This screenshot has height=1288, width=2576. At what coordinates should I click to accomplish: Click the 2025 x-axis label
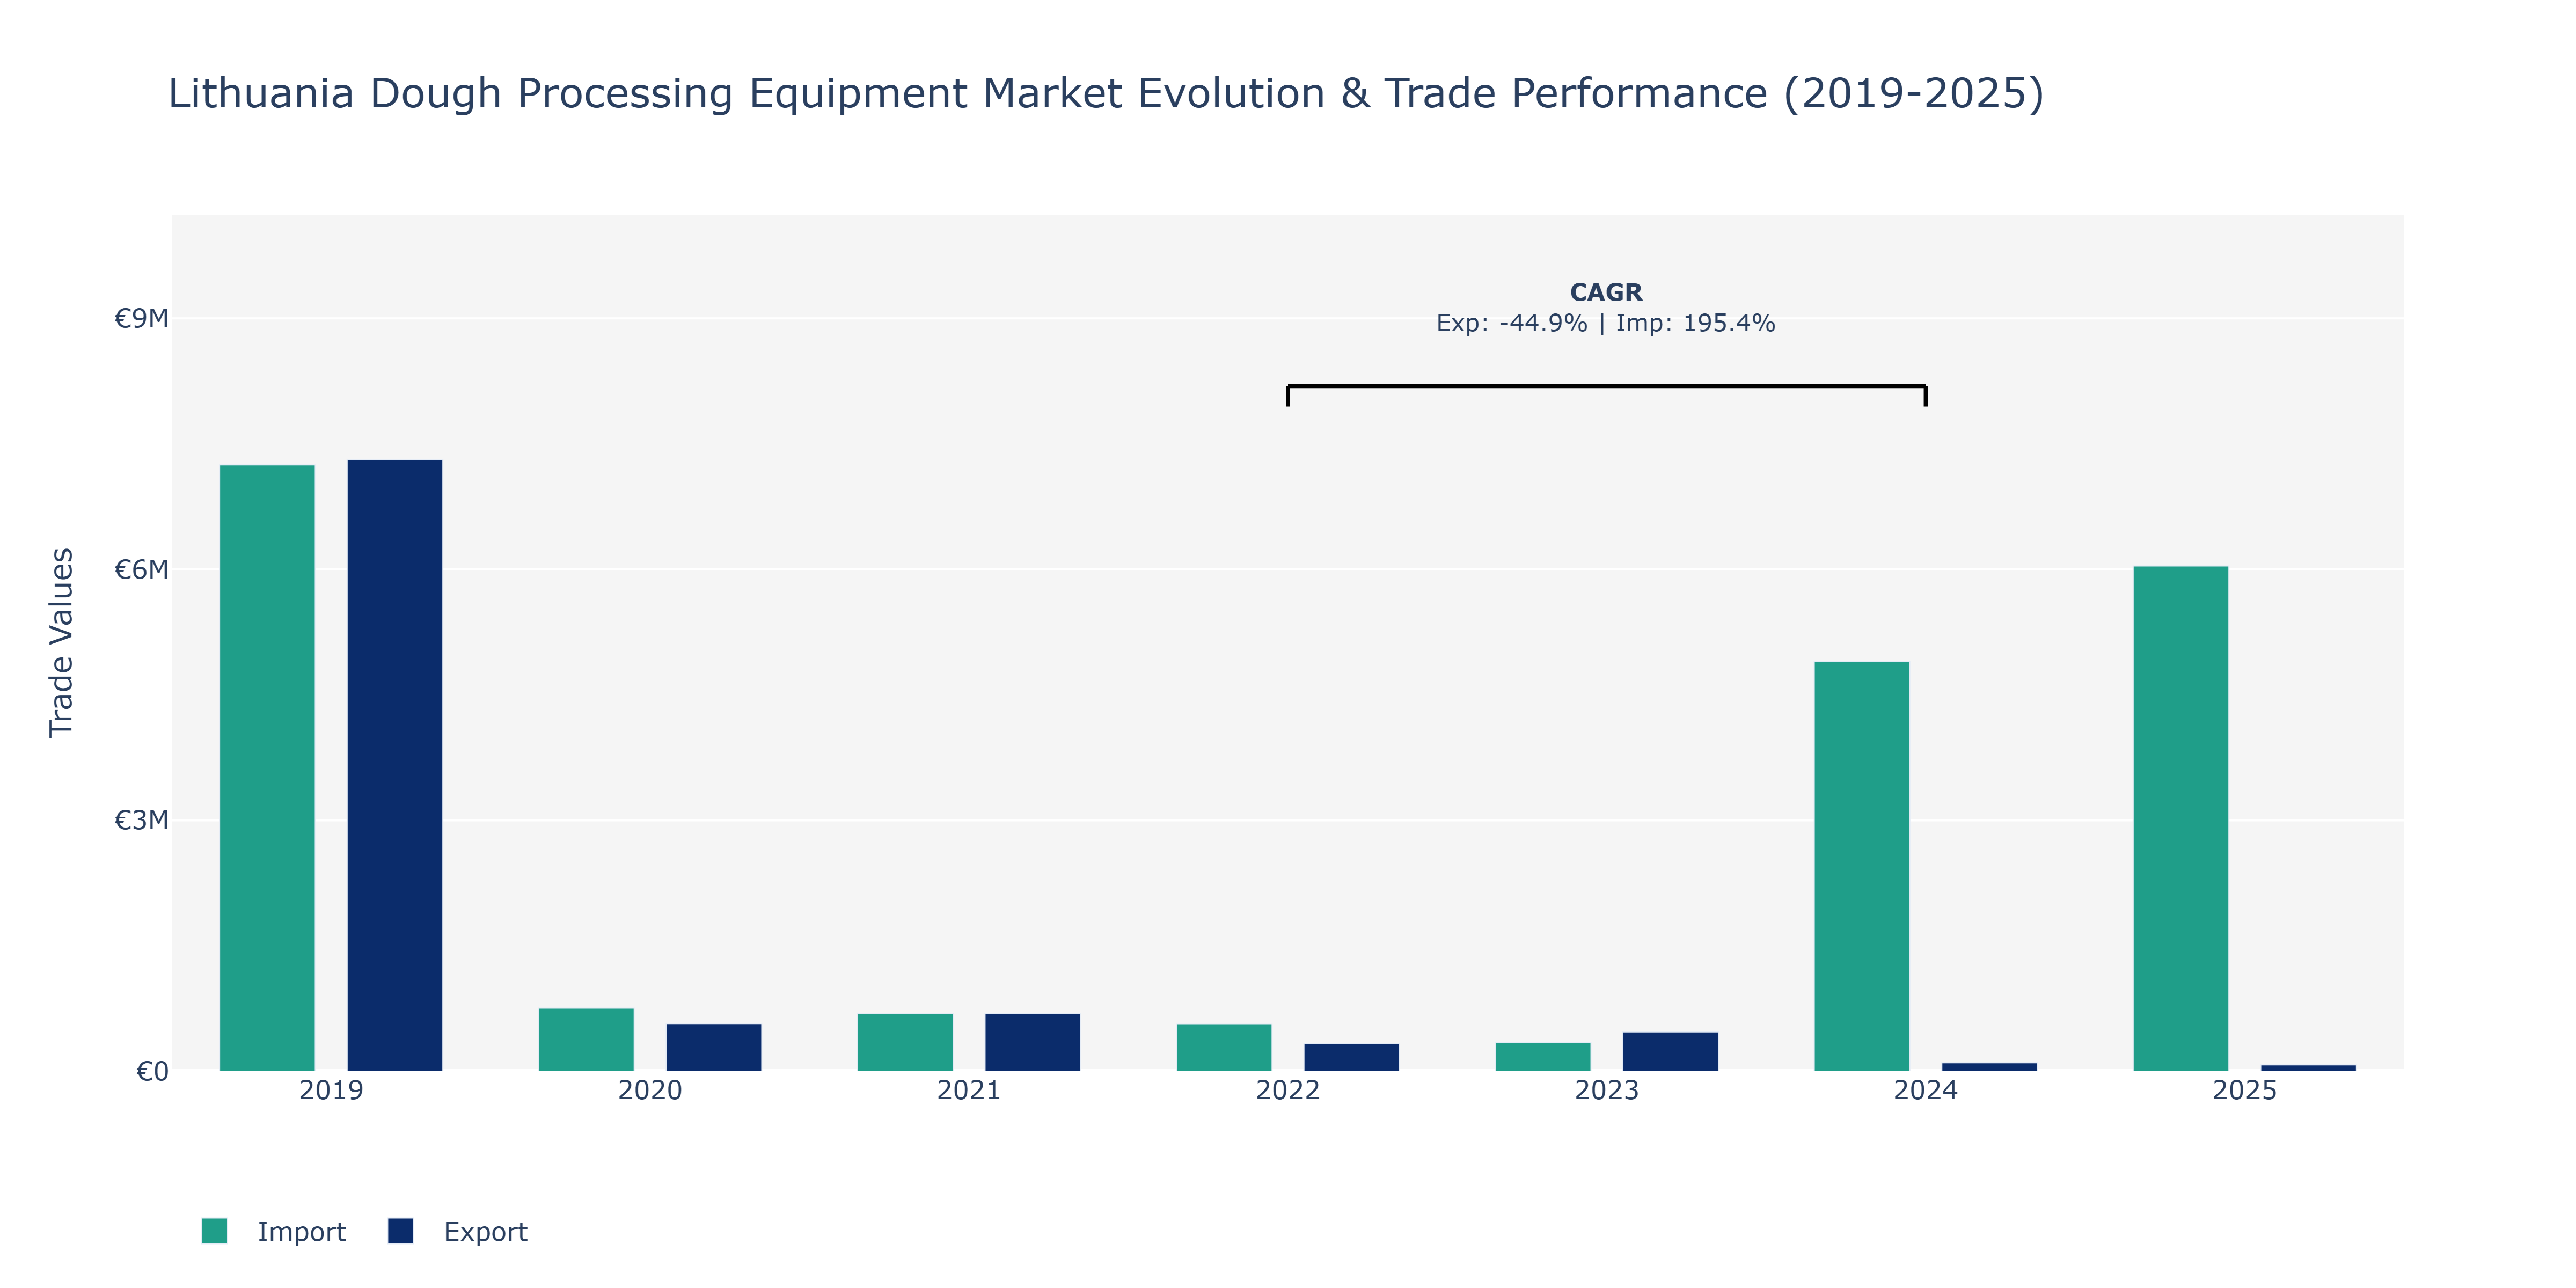2245,1090
